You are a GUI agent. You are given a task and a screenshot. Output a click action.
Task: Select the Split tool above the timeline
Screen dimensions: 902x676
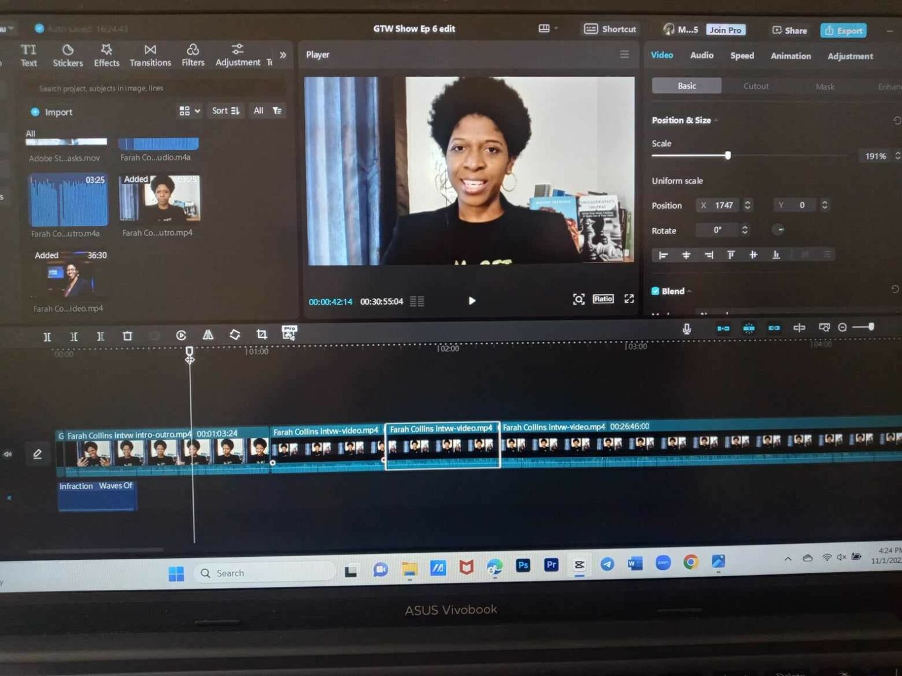pyautogui.click(x=47, y=336)
